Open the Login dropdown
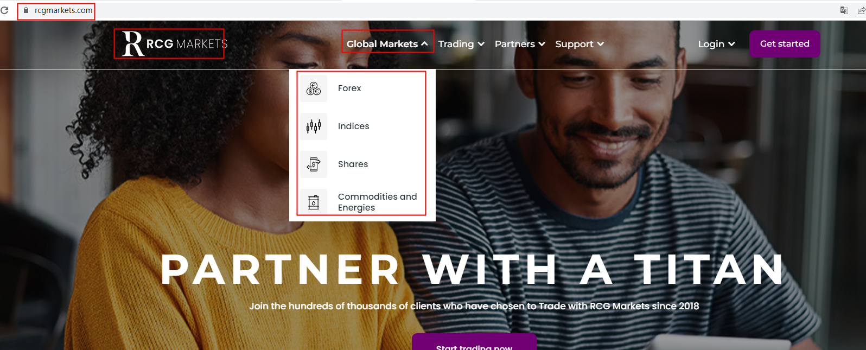The height and width of the screenshot is (350, 866). [x=716, y=44]
